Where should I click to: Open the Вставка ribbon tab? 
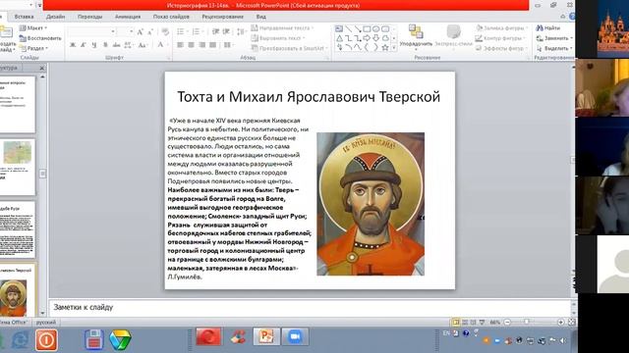[x=24, y=17]
